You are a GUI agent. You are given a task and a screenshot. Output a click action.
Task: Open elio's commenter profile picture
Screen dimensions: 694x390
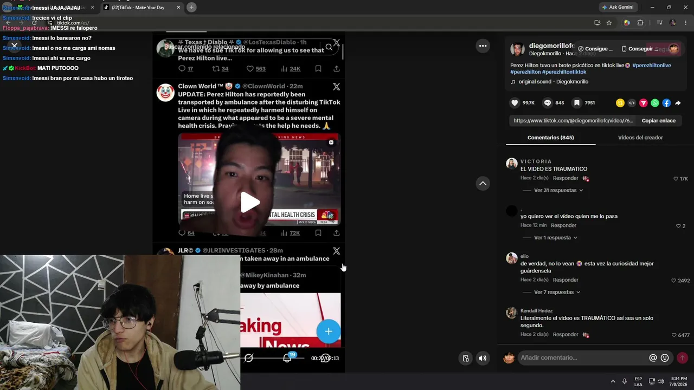(x=512, y=258)
